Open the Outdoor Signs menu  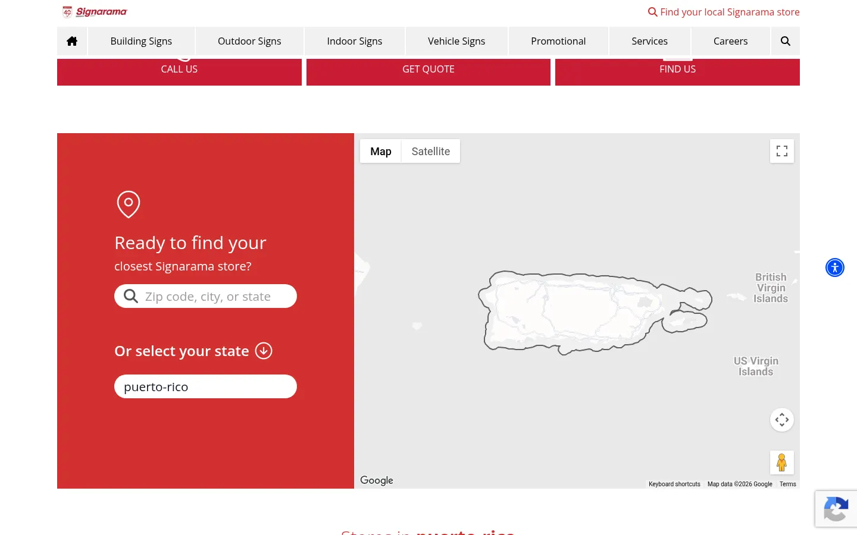coord(249,41)
